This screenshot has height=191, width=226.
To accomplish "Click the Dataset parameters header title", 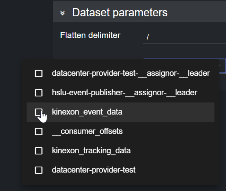I will coord(120,13).
